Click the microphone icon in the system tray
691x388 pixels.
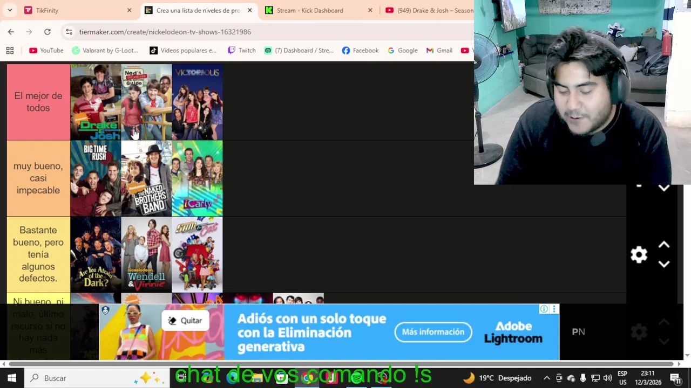[x=583, y=378]
